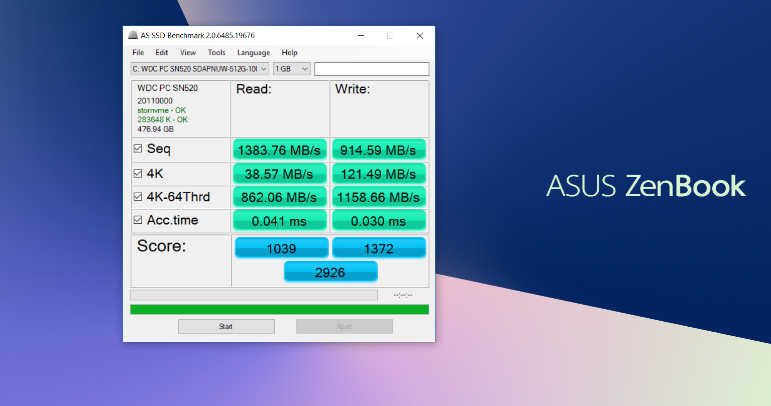
Task: Click 4K write result 121.49 MB/s
Action: pyautogui.click(x=378, y=174)
